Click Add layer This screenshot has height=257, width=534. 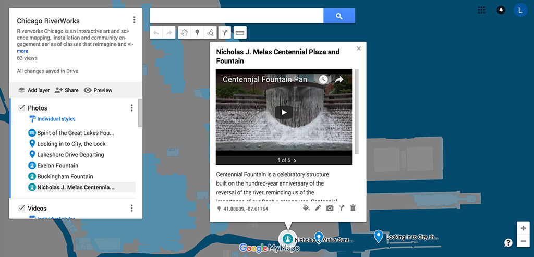tap(34, 90)
